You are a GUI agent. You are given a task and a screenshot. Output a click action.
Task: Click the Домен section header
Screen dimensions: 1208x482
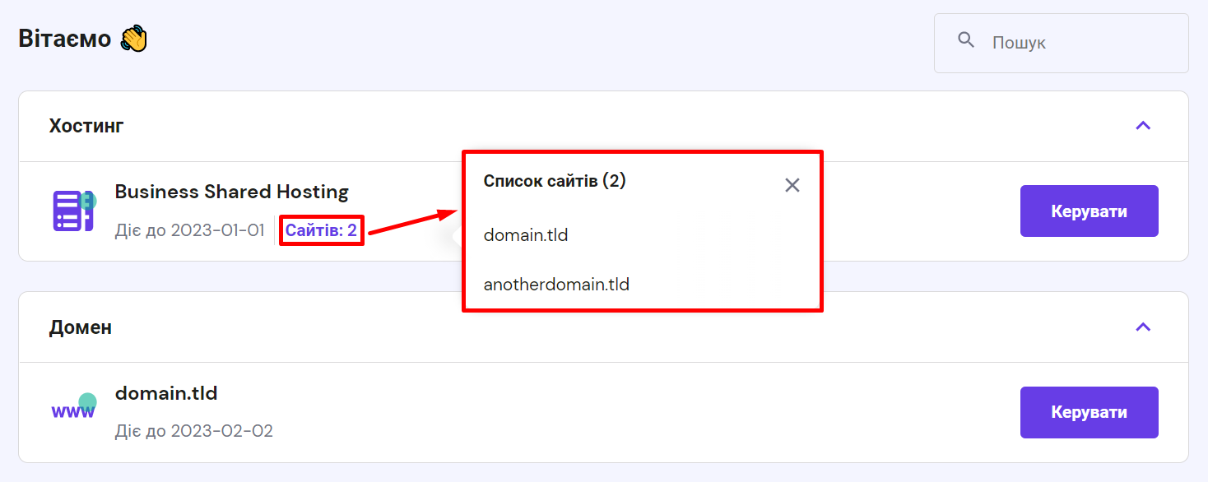[x=81, y=327]
